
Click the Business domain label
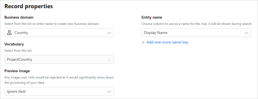coord(19,17)
